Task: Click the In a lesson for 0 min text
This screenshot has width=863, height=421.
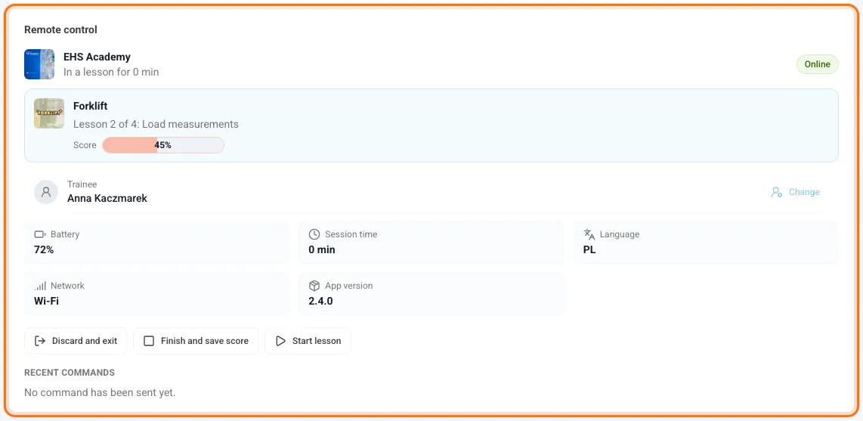Action: (x=111, y=72)
